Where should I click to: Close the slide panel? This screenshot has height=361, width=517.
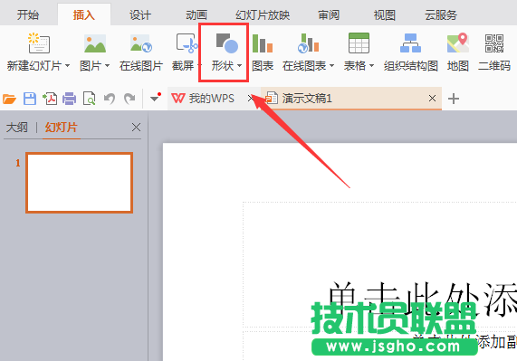pos(136,128)
